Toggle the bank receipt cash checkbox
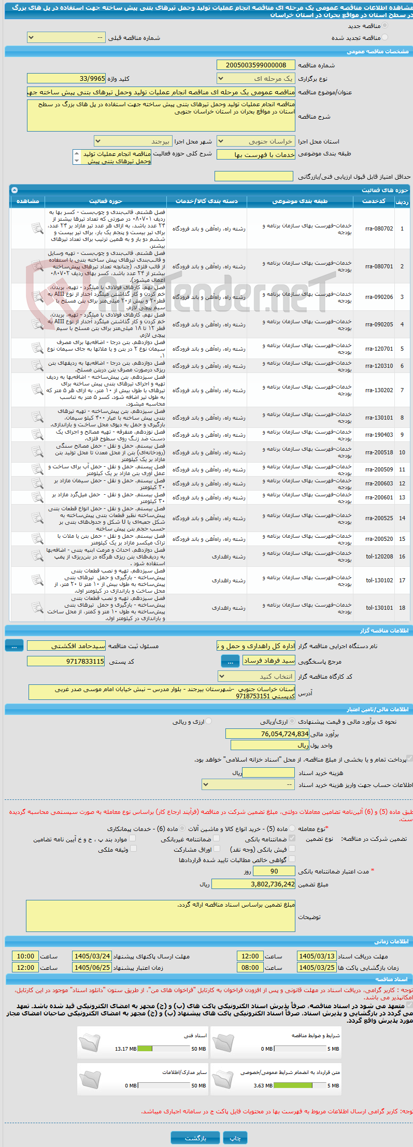This screenshot has width=413, height=1147. pos(292,849)
